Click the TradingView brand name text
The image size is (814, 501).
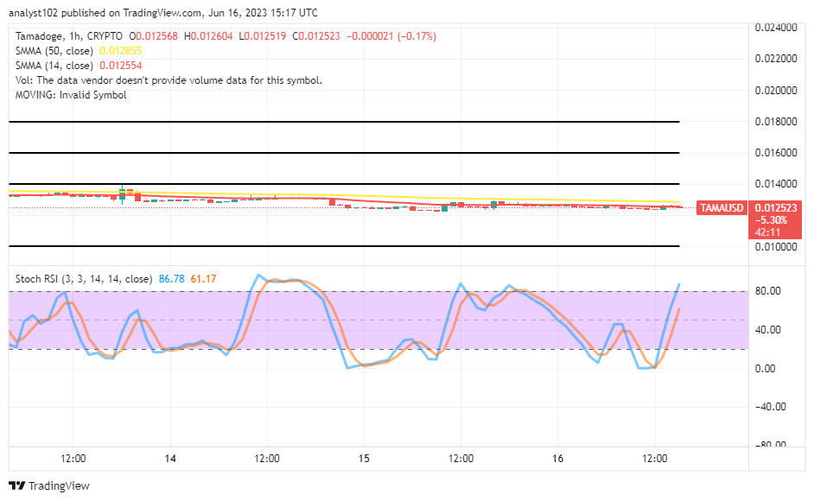pos(59,486)
